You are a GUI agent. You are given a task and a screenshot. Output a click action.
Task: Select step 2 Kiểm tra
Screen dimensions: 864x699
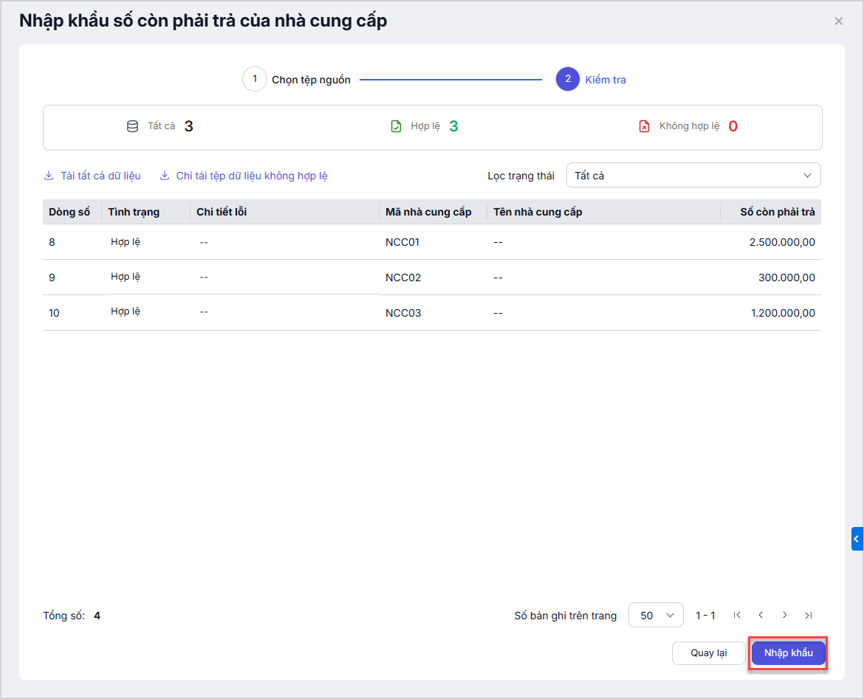(567, 79)
